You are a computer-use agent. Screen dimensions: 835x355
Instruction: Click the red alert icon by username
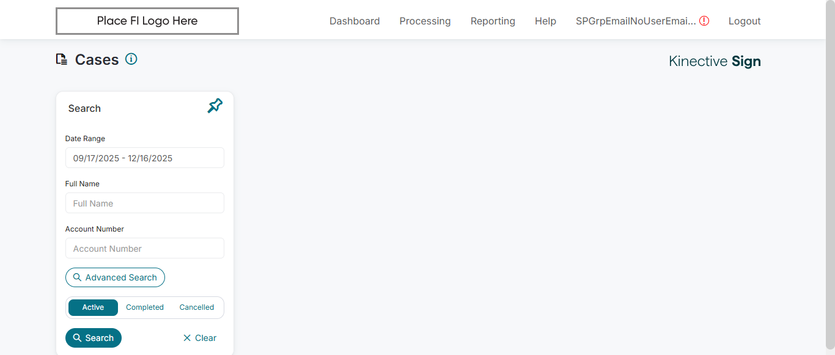coord(704,21)
